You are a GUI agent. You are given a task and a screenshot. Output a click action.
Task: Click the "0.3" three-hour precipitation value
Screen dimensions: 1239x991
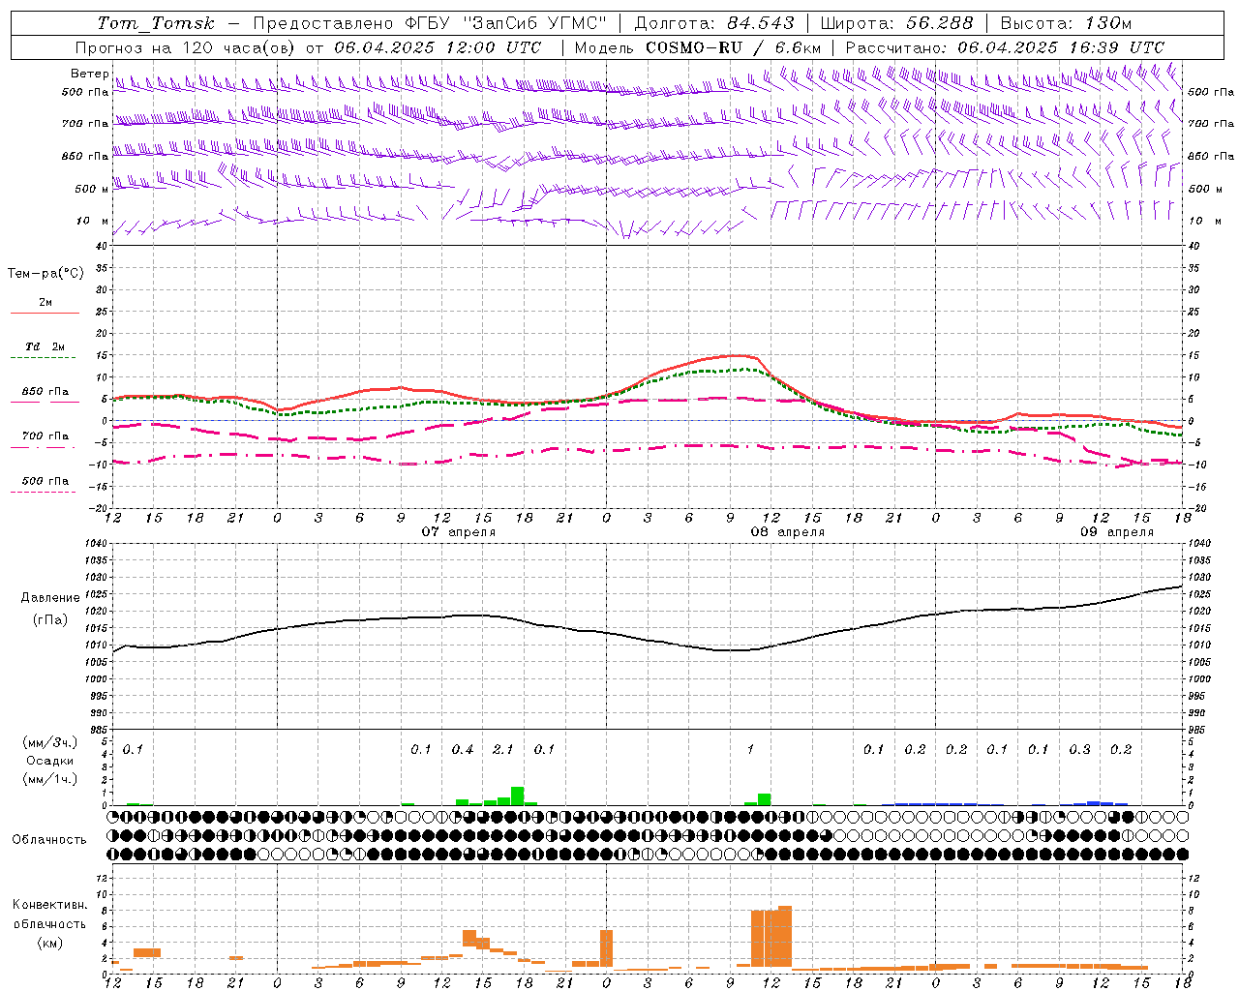click(x=1079, y=749)
